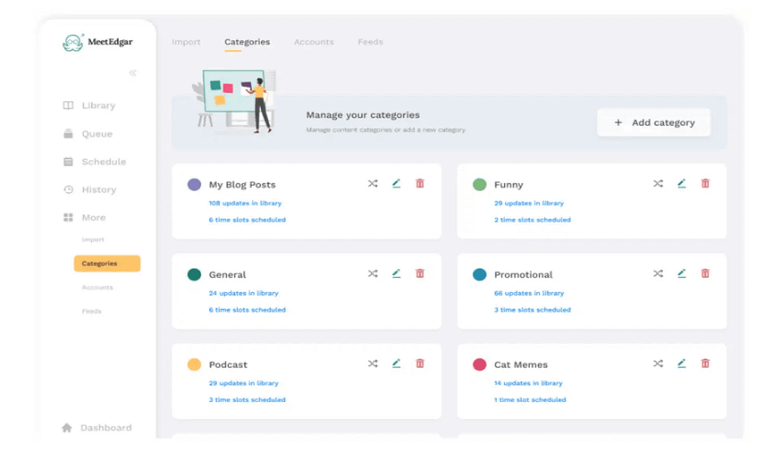
Task: Open 24 updates in library link
Action: 243,293
